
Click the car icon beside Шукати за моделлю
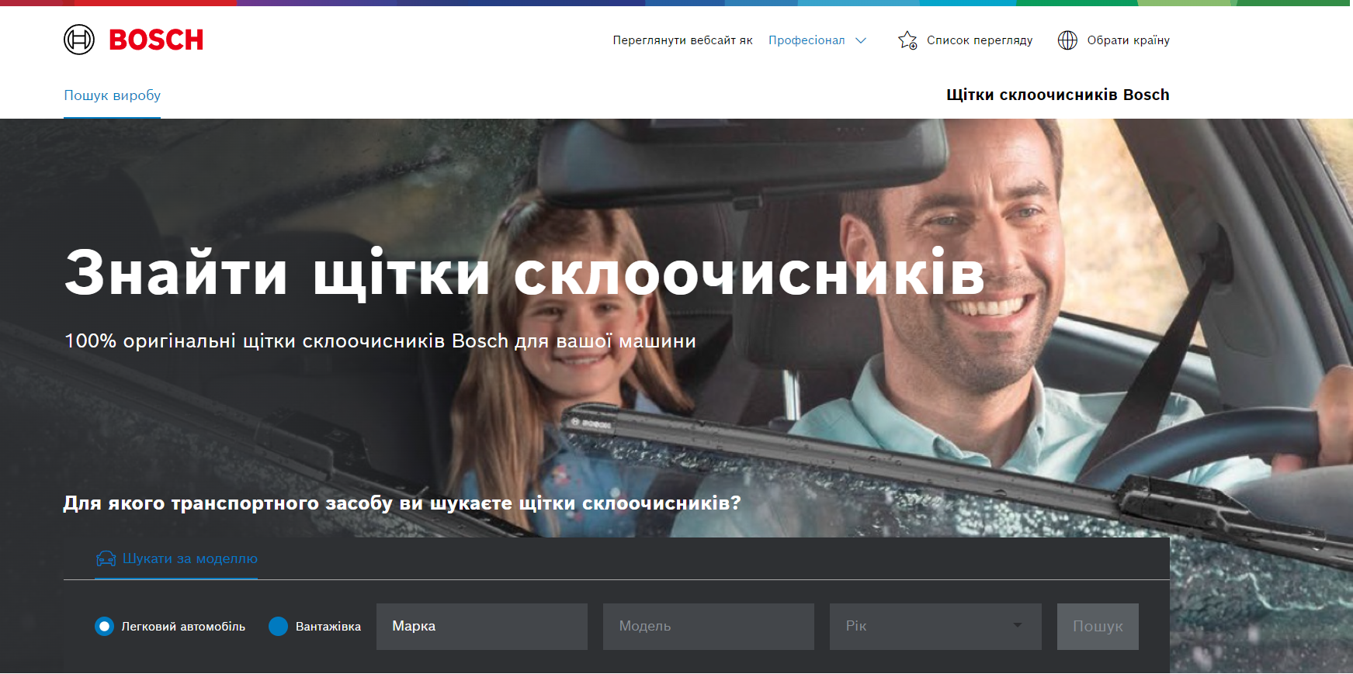click(106, 558)
